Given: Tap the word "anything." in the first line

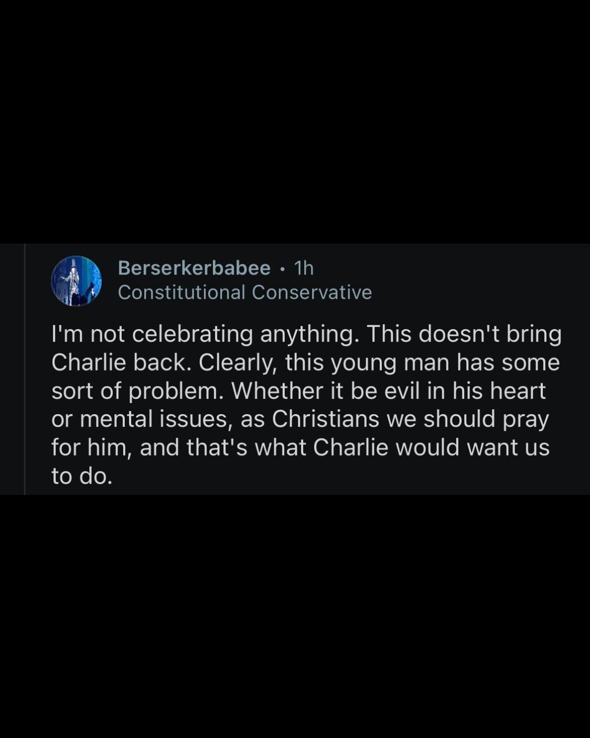Looking at the screenshot, I should click(310, 334).
